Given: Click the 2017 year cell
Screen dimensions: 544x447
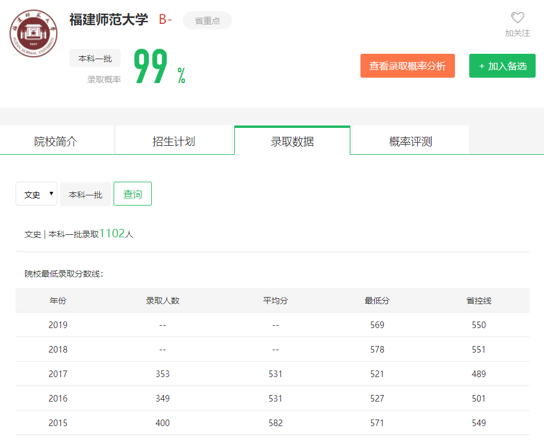Looking at the screenshot, I should click(x=57, y=374).
